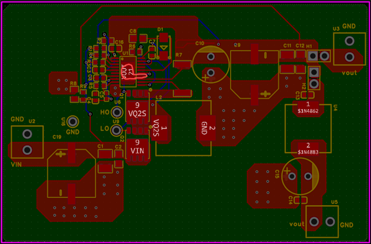371x244 pixels.
Task: Select the GND label under test point U16
Action: click(x=72, y=132)
